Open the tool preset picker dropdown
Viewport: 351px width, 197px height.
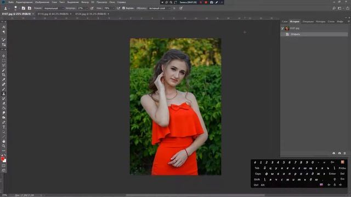pos(9,9)
